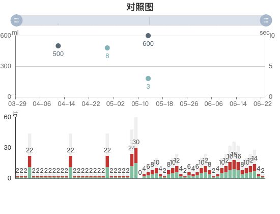The image size is (280, 214).
Task: Click the left zoom slider handle
Action: pyautogui.click(x=16, y=20)
